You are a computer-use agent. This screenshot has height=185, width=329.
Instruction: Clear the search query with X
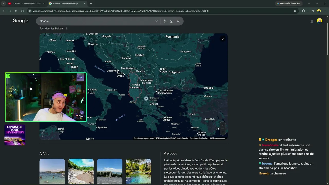point(156,21)
